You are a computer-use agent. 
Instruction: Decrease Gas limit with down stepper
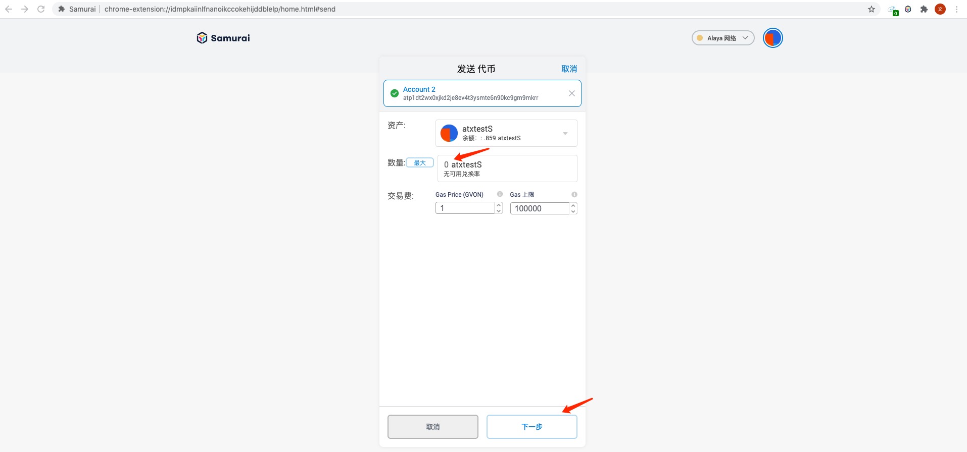pos(573,211)
